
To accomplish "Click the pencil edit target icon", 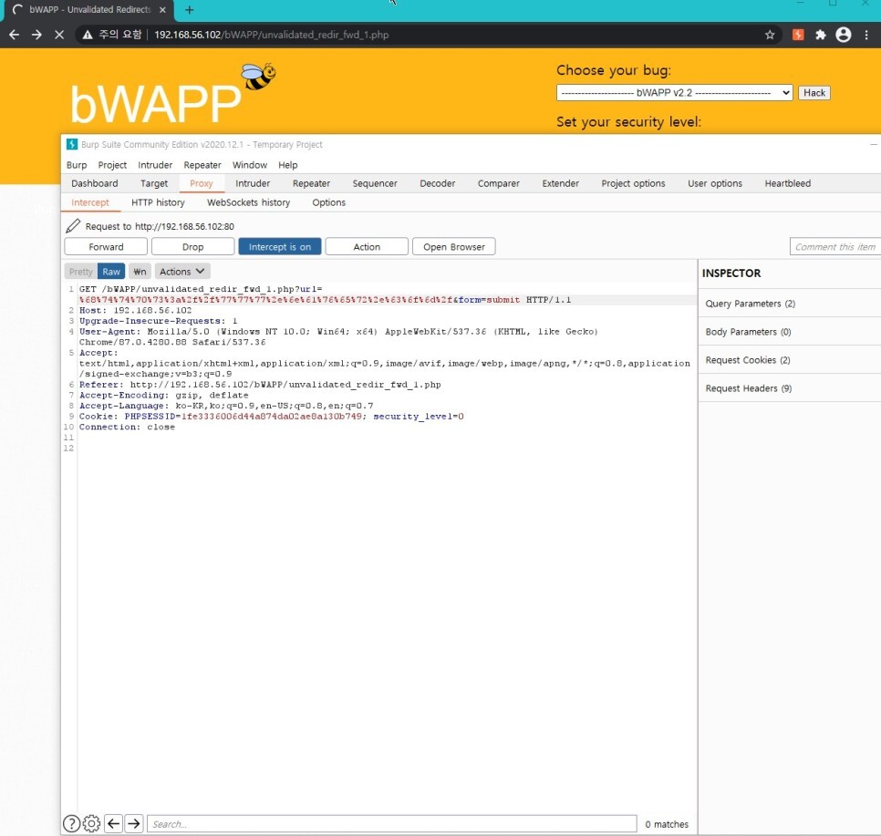I will tap(73, 226).
